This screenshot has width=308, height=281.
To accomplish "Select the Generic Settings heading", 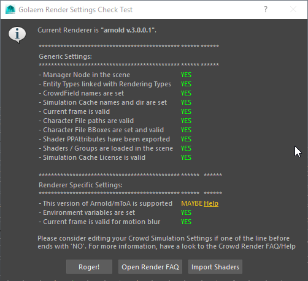I will point(65,56).
